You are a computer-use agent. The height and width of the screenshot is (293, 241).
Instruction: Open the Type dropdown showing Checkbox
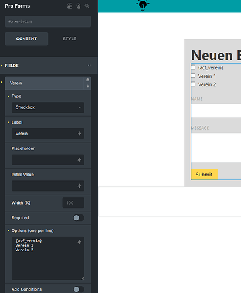[x=48, y=107]
